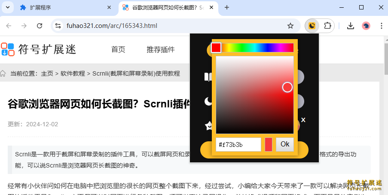Select the 谷歌浏览器网页如何长截图 tab

[168, 8]
